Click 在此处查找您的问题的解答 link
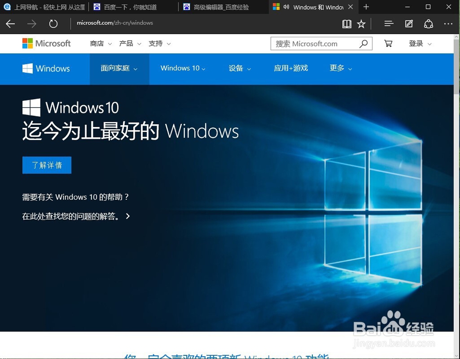The width and height of the screenshot is (460, 359). [71, 216]
